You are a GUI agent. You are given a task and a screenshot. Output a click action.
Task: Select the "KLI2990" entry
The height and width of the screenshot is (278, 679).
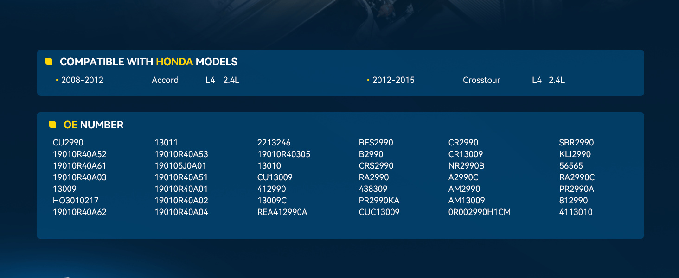point(575,154)
